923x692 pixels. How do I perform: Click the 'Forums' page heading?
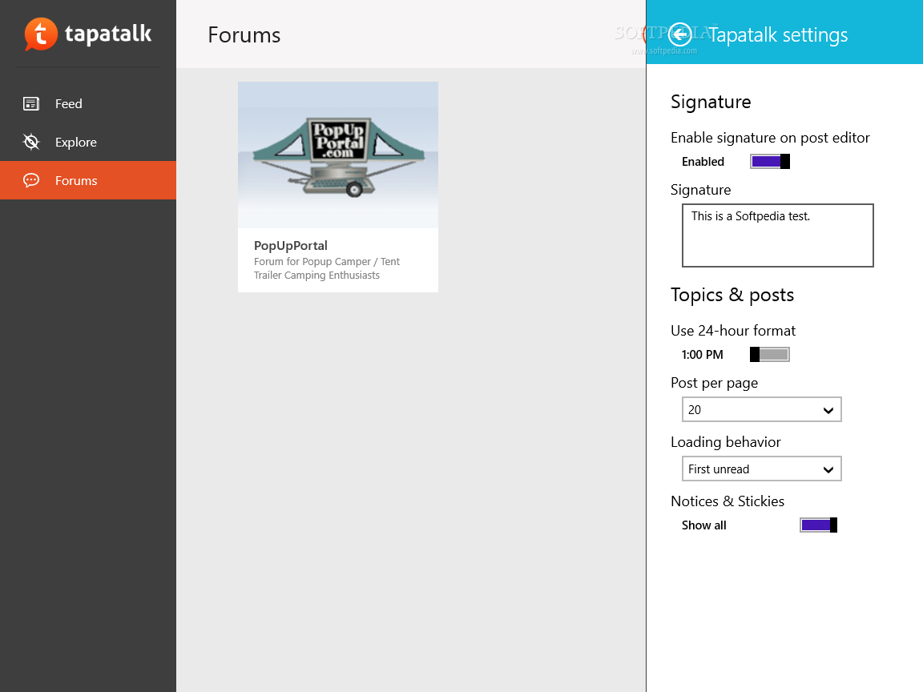coord(244,34)
